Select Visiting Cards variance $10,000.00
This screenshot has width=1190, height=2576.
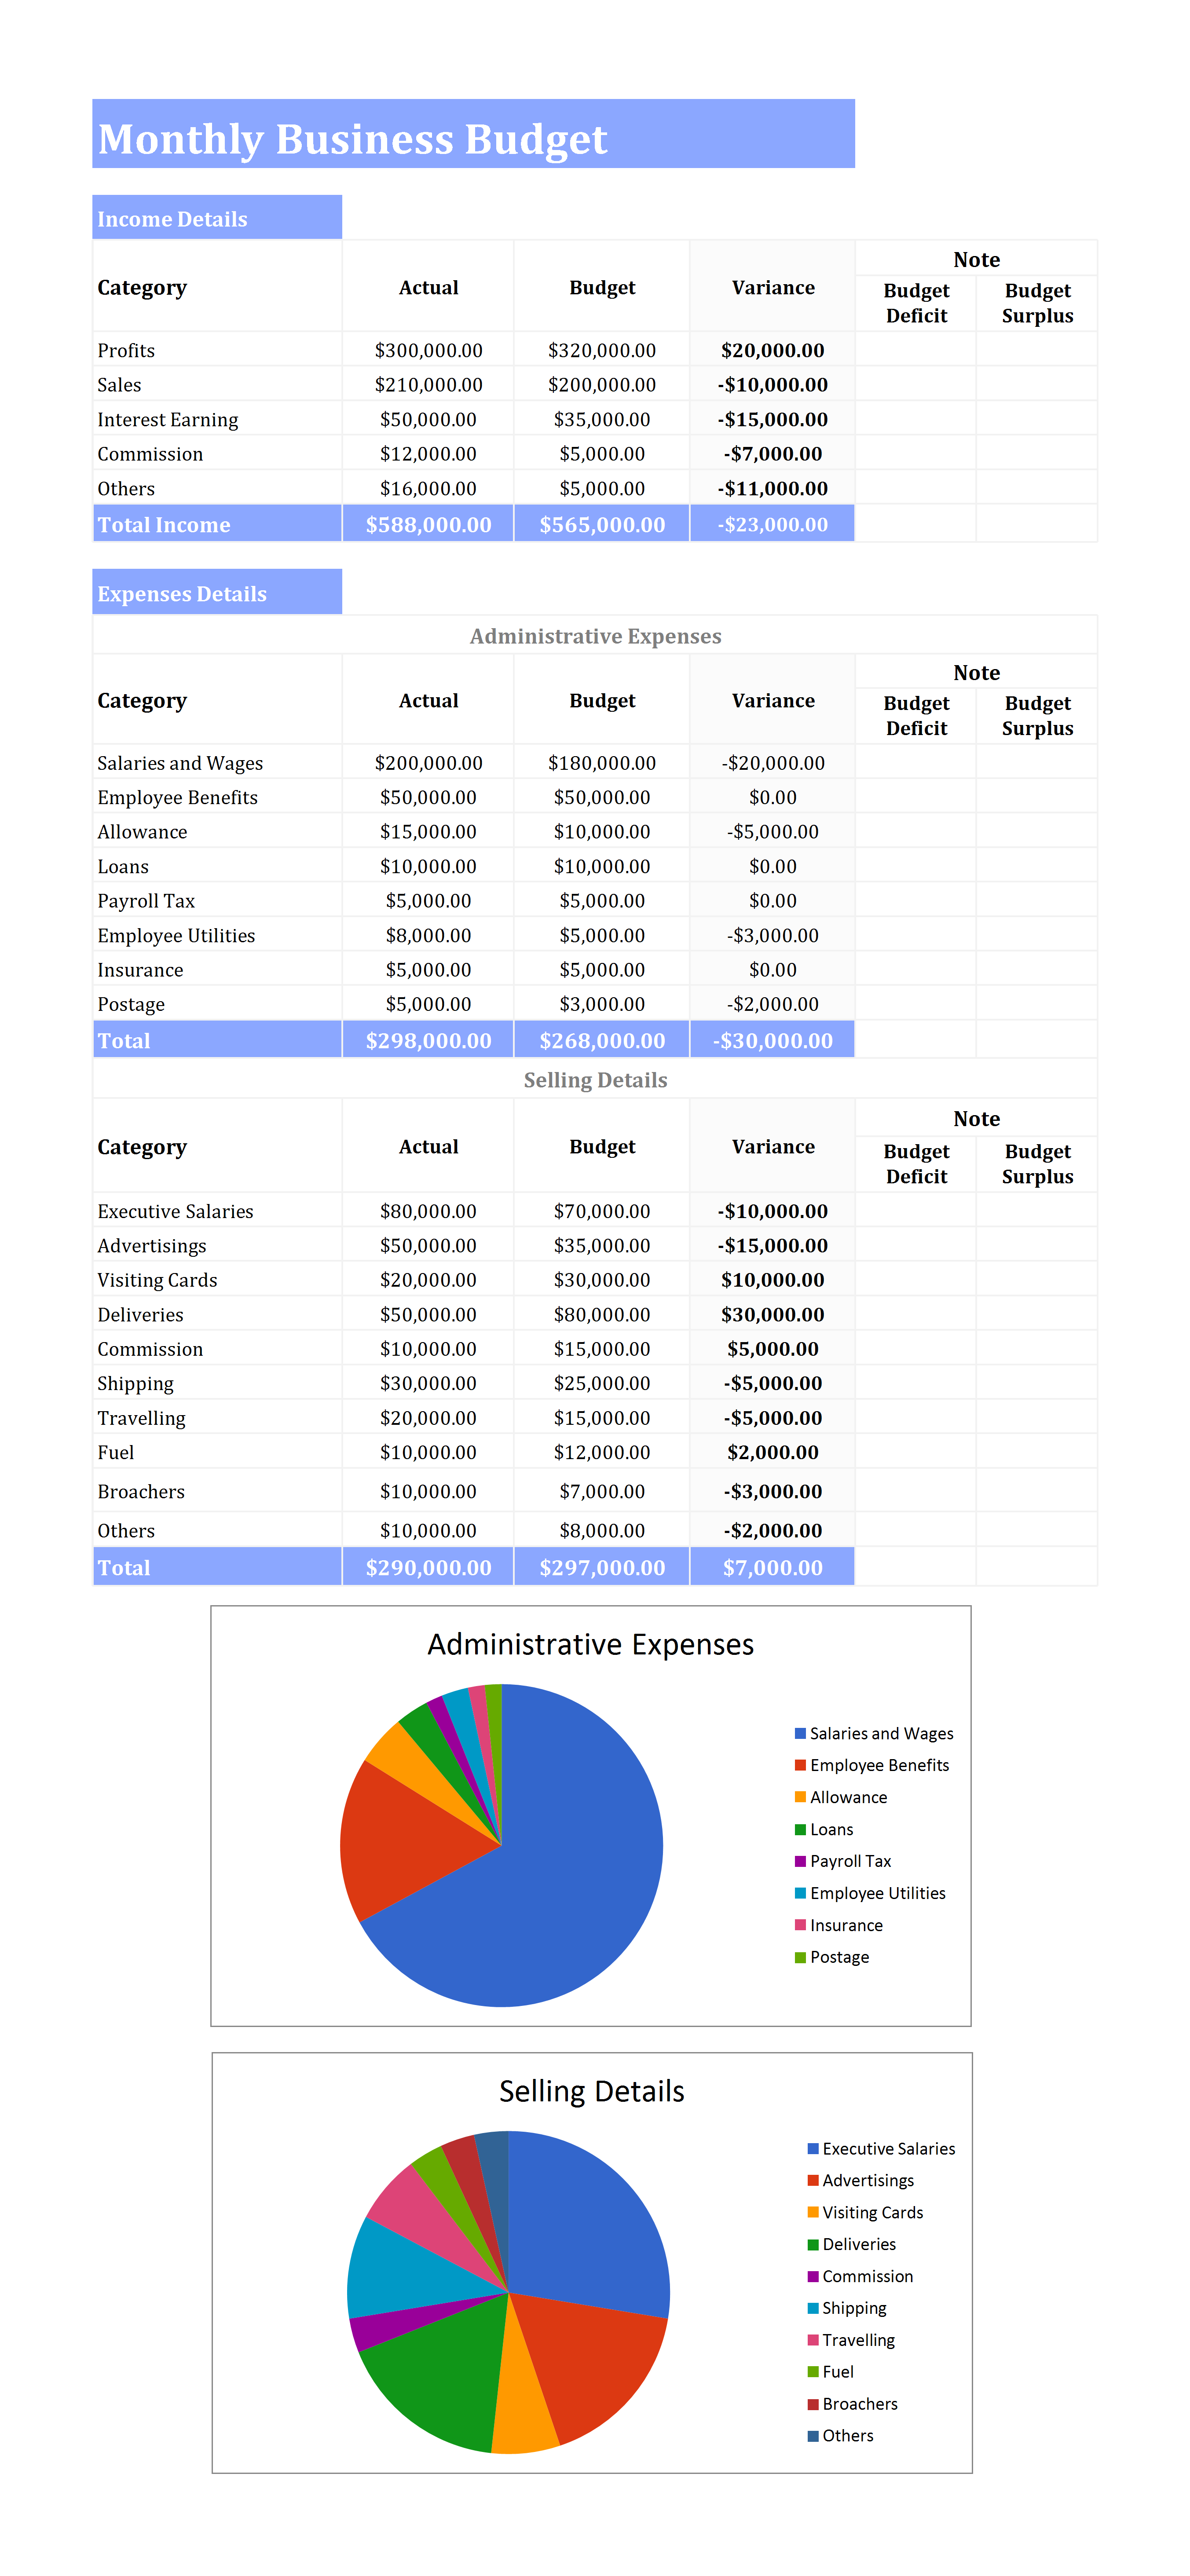tap(773, 1280)
